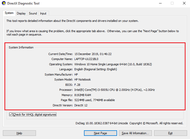Click the Page file label
The image size is (190, 139).
[x=67, y=100]
